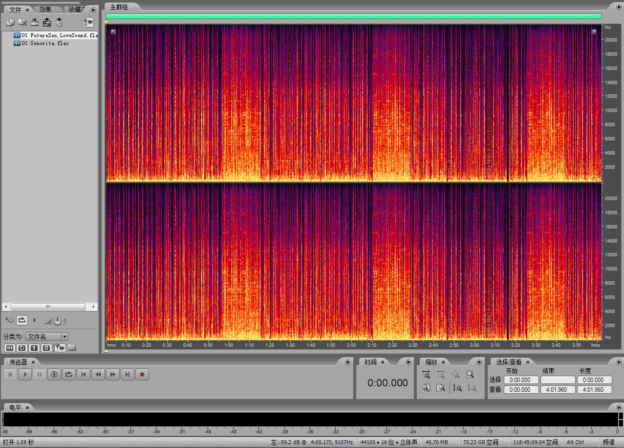Toggle loop play in Files panel preview
This screenshot has height=448, width=624.
click(x=22, y=320)
